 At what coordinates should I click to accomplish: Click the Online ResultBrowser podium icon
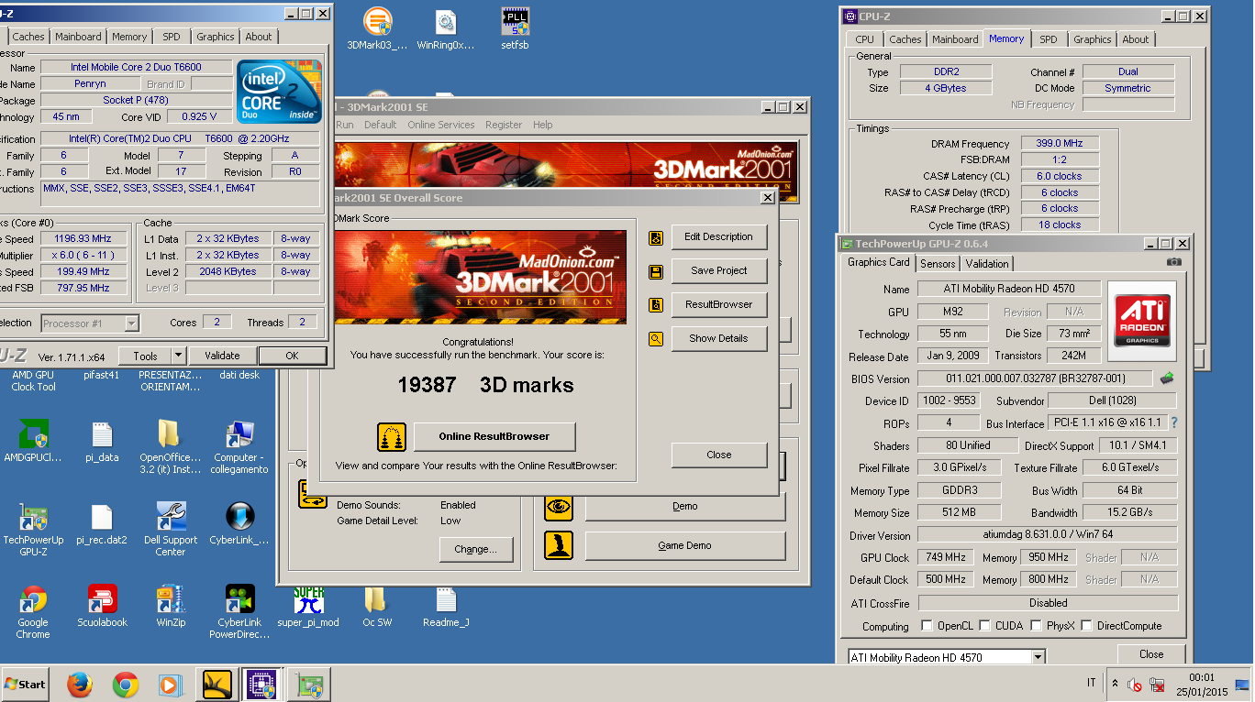[392, 437]
